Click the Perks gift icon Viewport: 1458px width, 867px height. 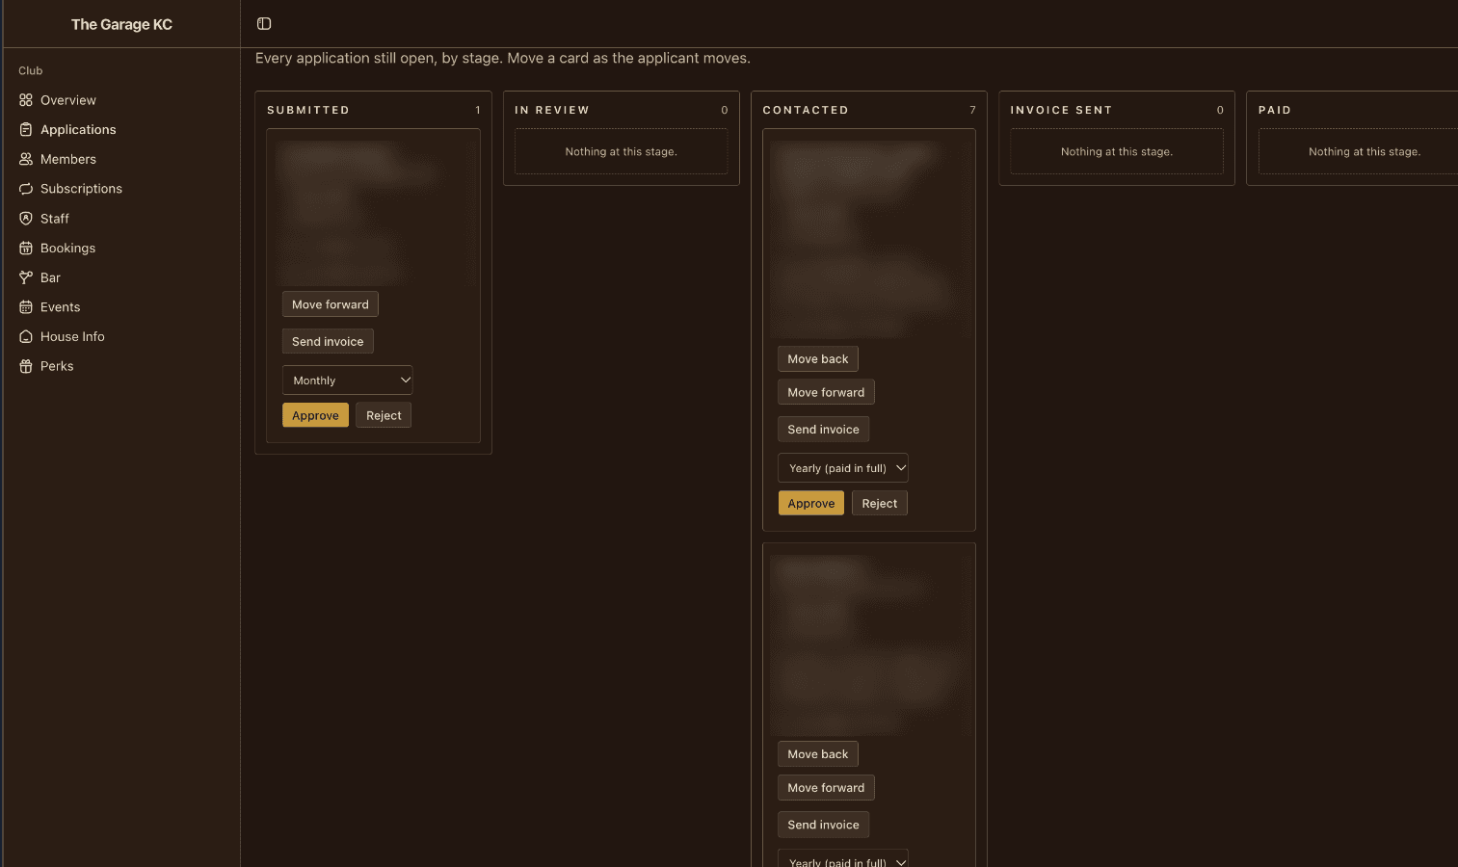(26, 366)
